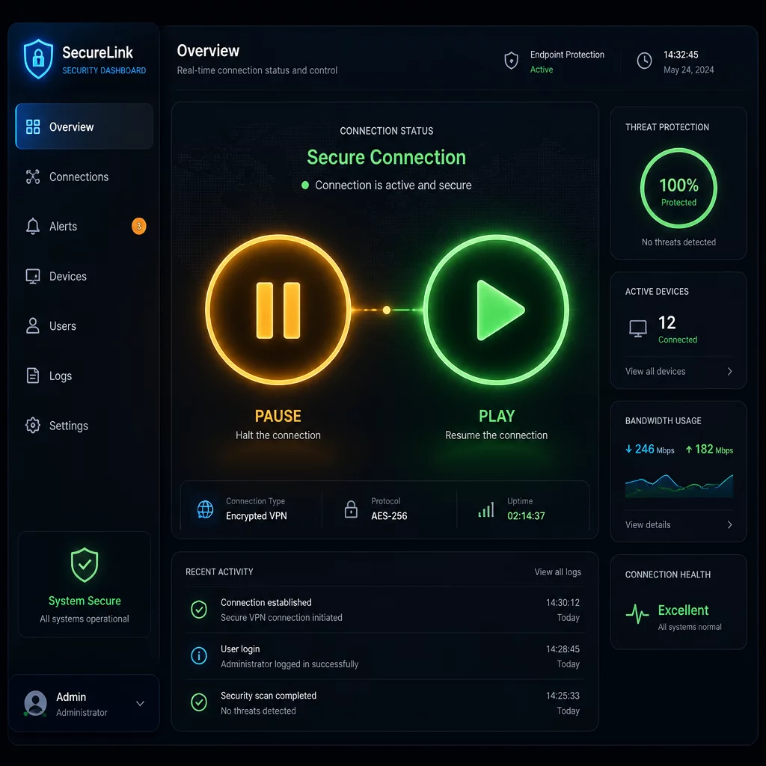Viewport: 766px width, 766px height.
Task: Click the Secure Connection status heading
Action: tap(386, 157)
